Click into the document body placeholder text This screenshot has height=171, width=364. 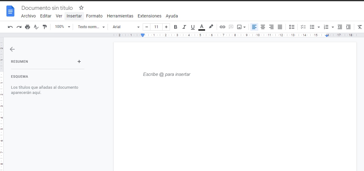(167, 74)
